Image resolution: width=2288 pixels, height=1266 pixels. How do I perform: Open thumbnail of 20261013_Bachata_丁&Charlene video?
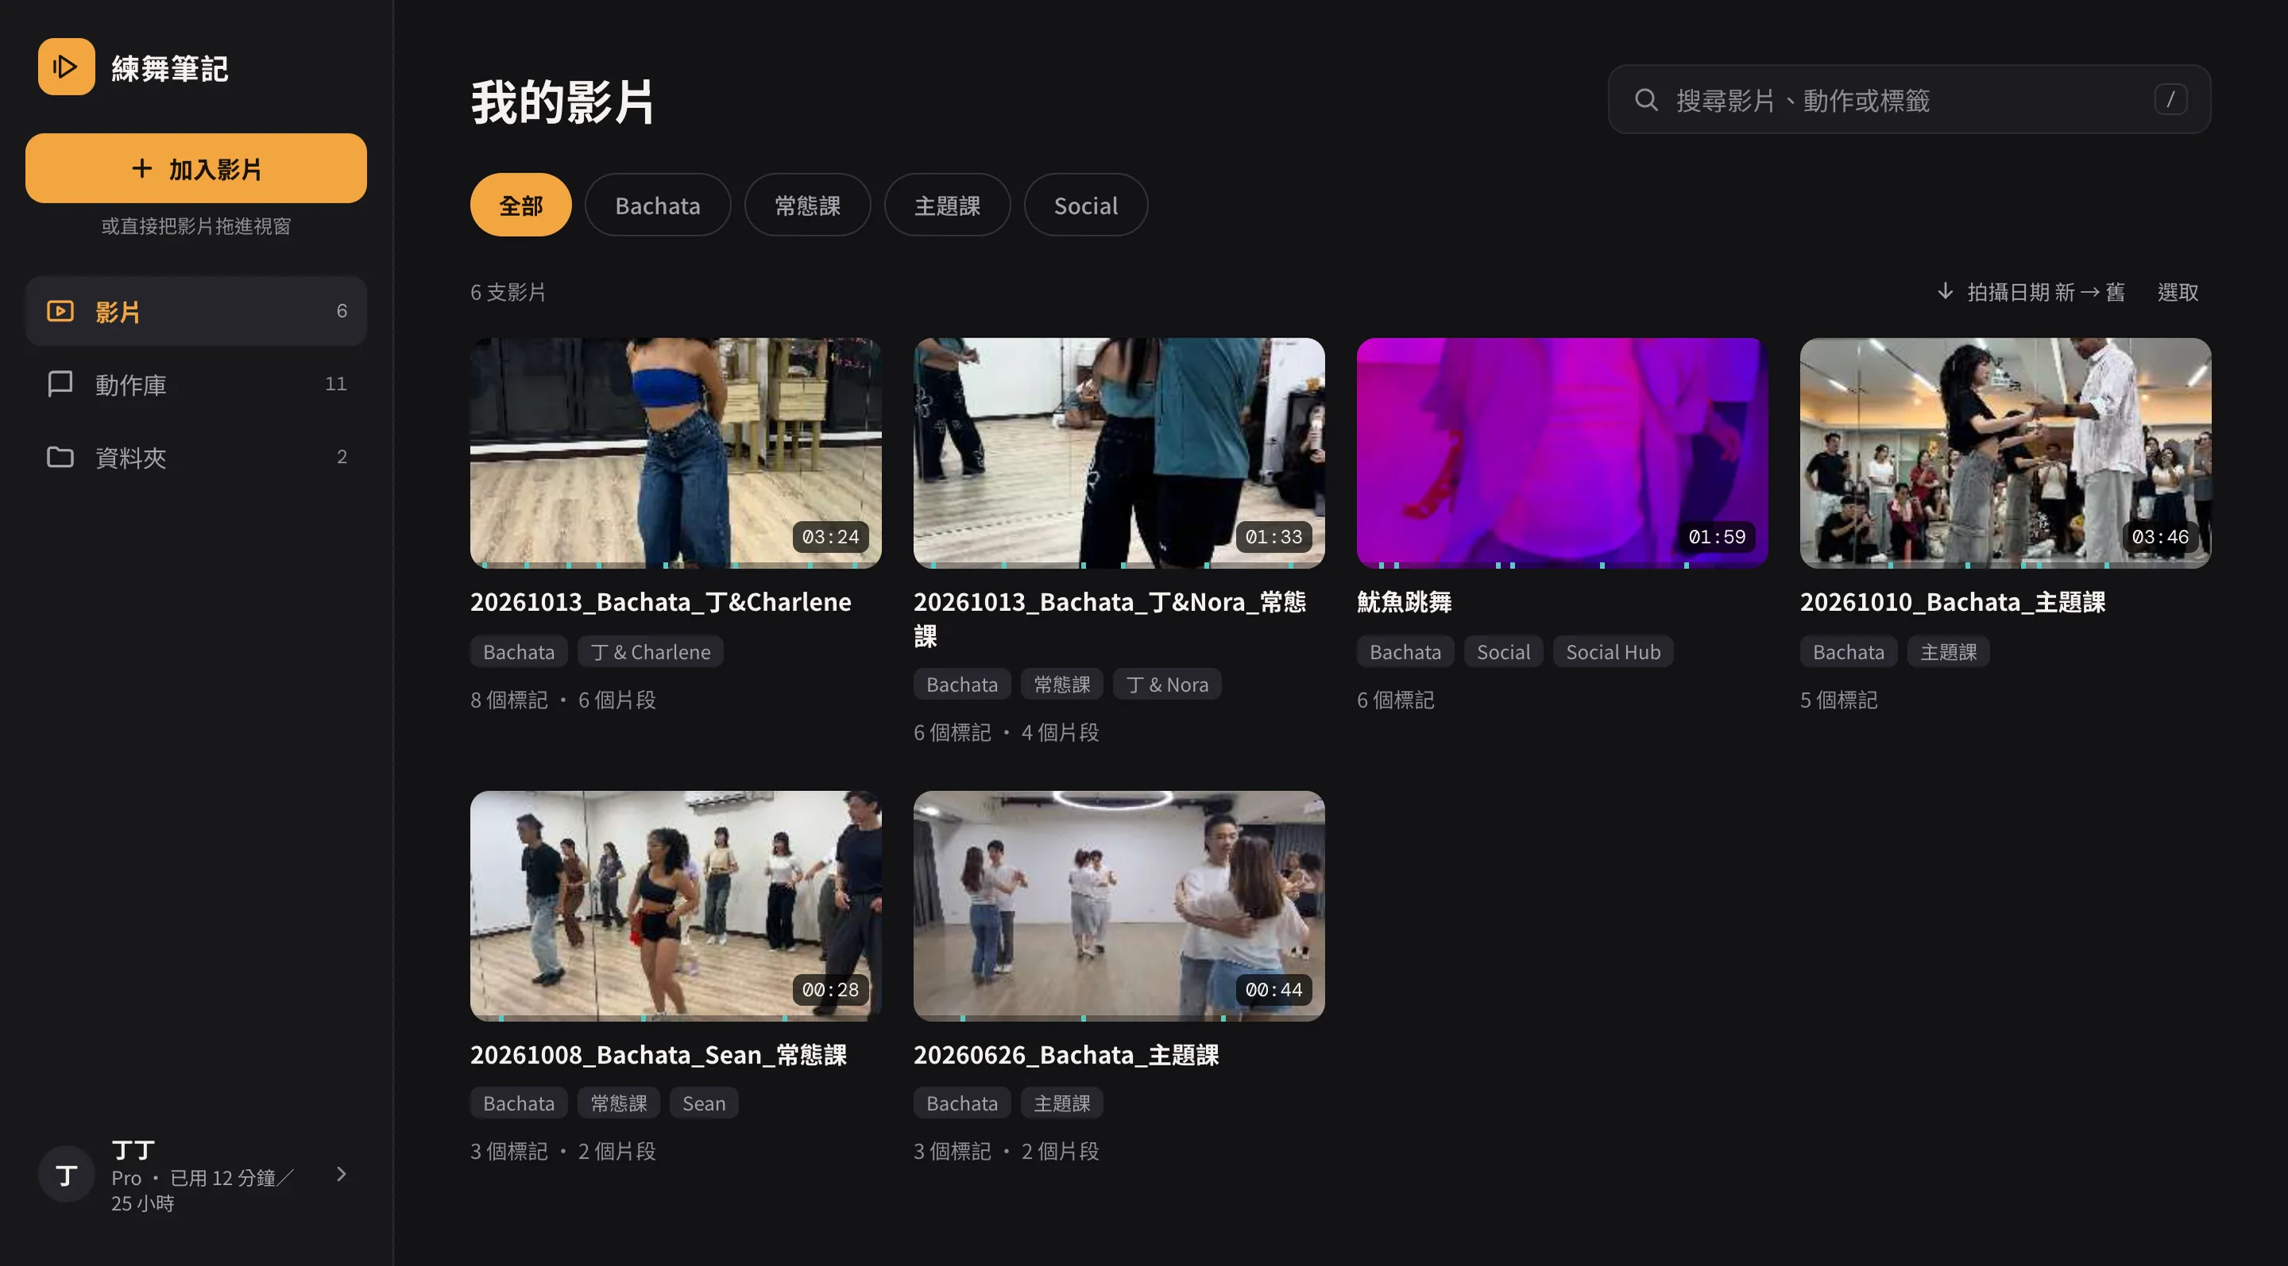point(676,453)
